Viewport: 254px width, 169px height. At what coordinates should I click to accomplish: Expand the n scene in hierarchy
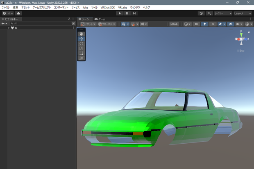point(9,28)
